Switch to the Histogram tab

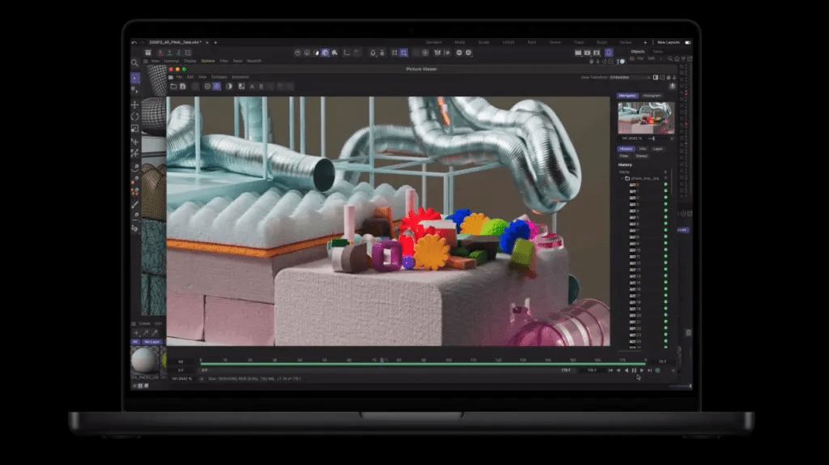click(x=652, y=96)
